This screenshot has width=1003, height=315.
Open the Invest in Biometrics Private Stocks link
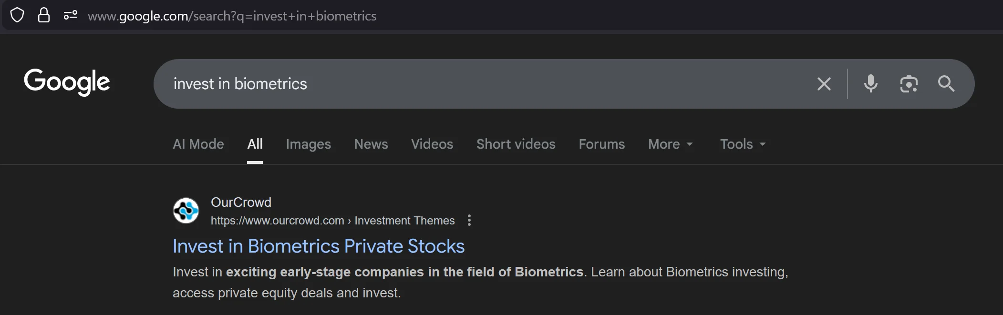click(x=319, y=246)
